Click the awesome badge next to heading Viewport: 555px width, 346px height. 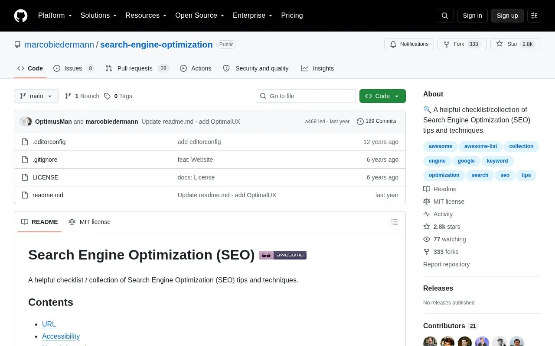(283, 255)
